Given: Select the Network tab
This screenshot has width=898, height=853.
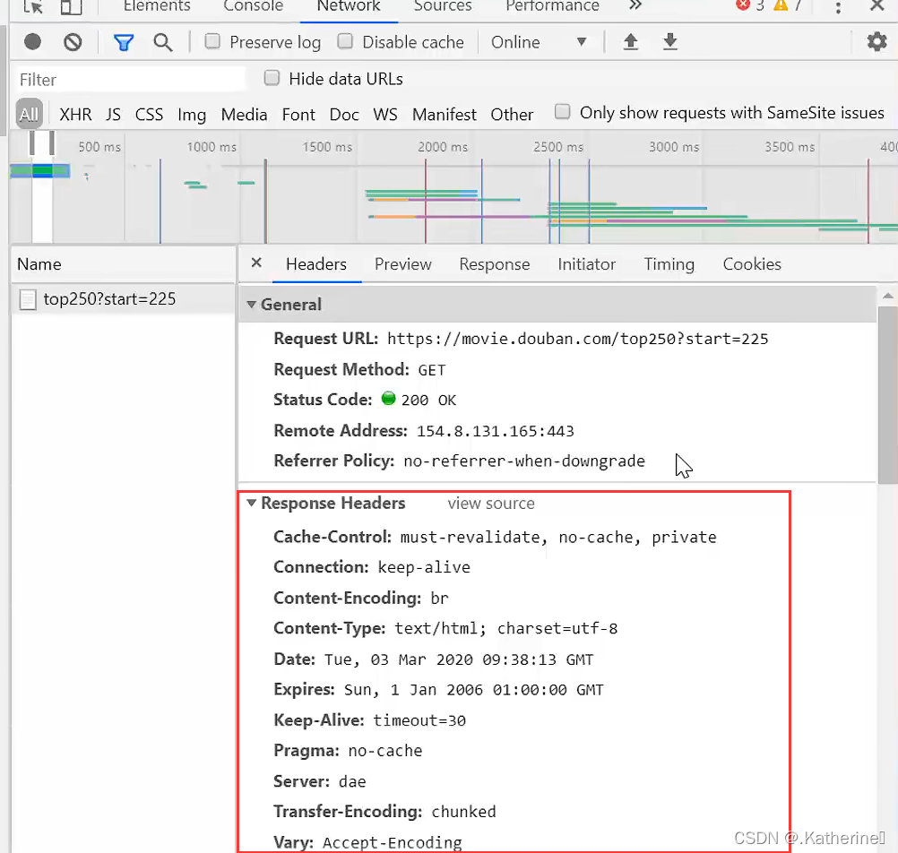Looking at the screenshot, I should [x=349, y=6].
